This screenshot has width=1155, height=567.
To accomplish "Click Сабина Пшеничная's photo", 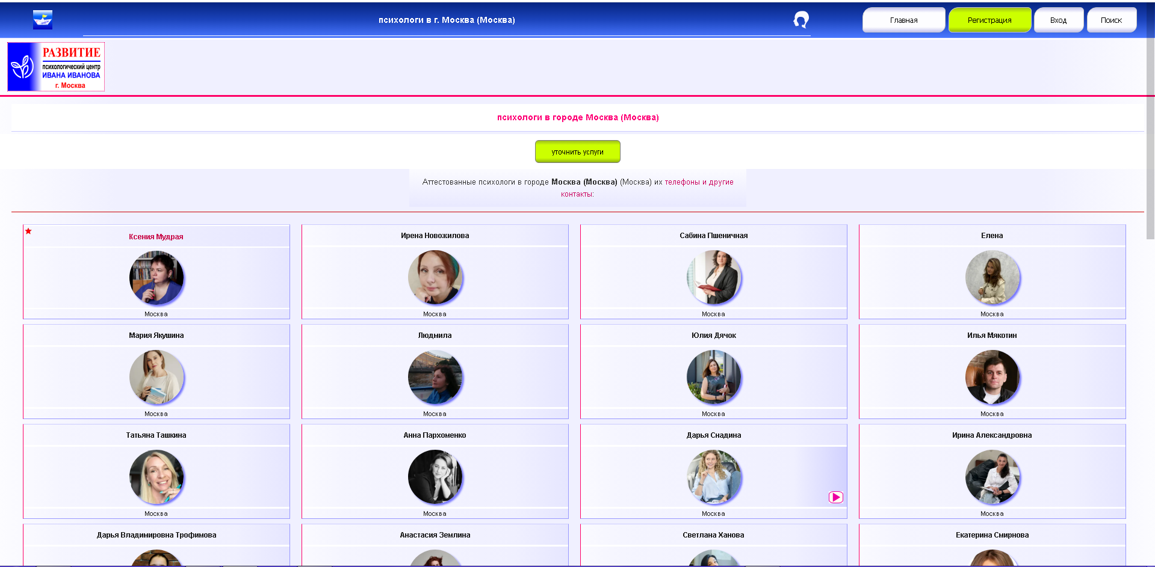I will point(714,278).
